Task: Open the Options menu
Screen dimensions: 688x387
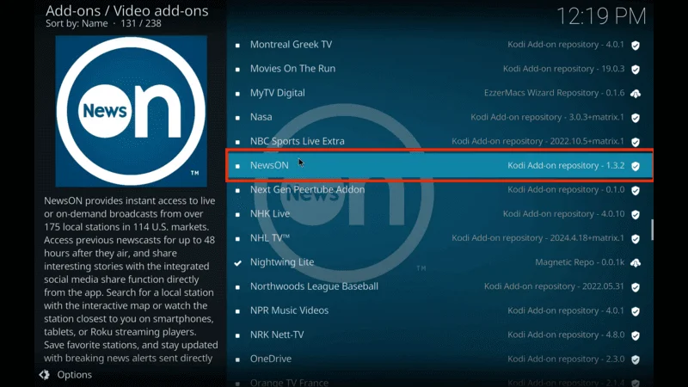Action: pyautogui.click(x=74, y=375)
